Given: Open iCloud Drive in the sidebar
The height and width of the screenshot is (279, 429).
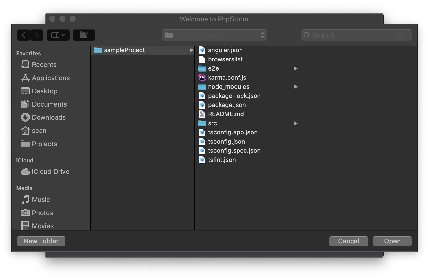Looking at the screenshot, I should (45, 172).
